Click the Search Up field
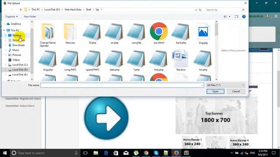This screenshot has height=157, width=280. coord(225,10)
